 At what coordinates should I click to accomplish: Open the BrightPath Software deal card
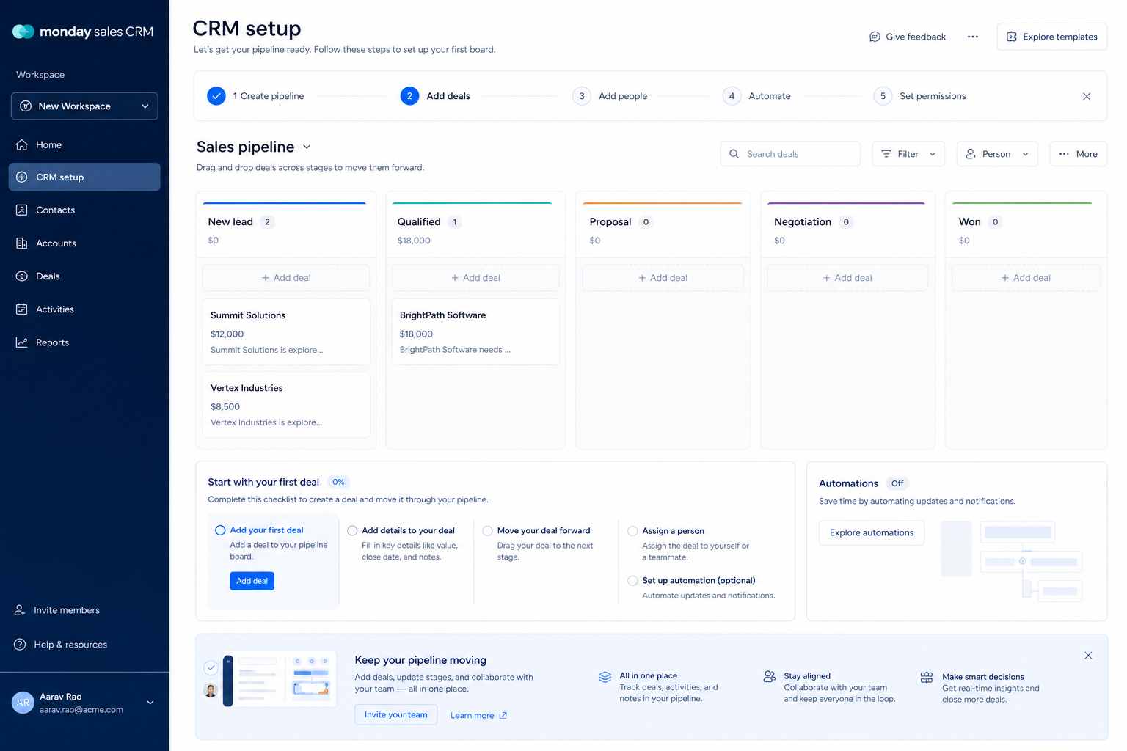coord(475,331)
